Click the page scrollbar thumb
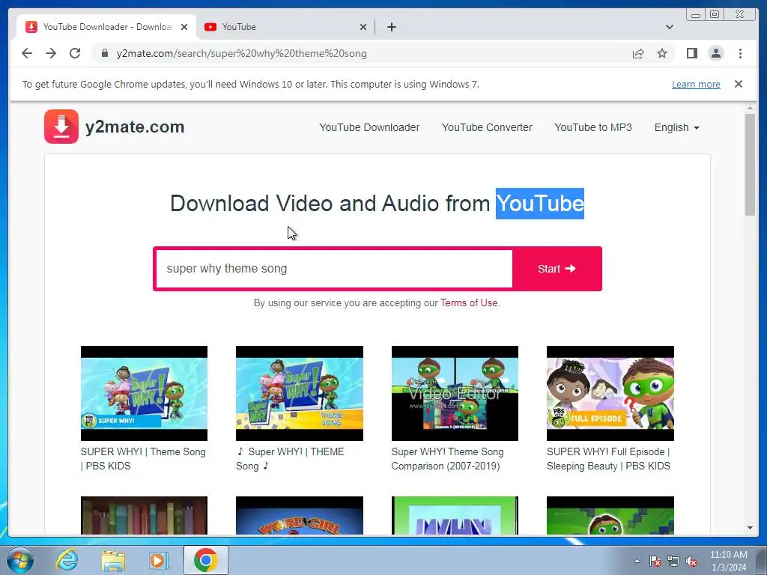This screenshot has height=575, width=767. point(750,164)
